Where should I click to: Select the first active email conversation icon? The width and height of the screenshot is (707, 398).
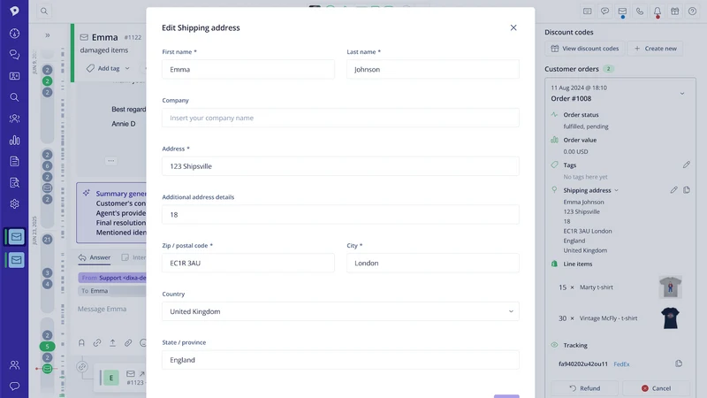(16, 236)
